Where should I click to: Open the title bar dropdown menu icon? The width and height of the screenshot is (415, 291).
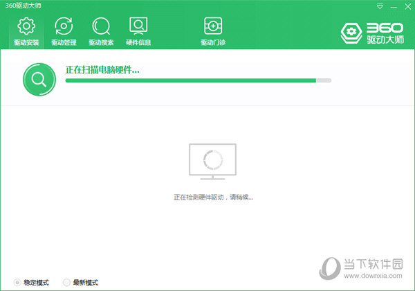click(x=380, y=6)
